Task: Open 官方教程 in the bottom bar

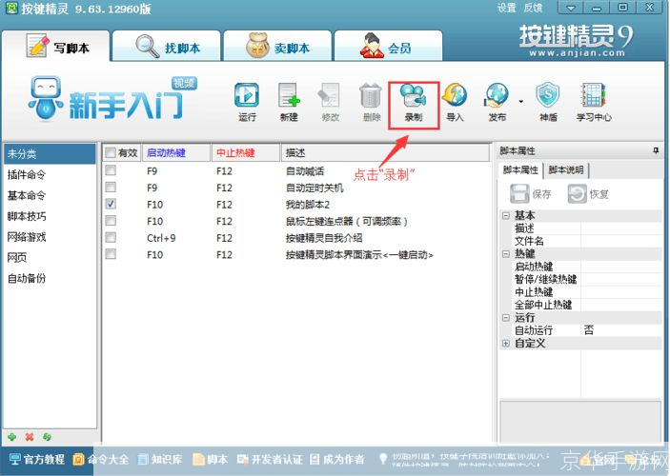Action: [37, 460]
